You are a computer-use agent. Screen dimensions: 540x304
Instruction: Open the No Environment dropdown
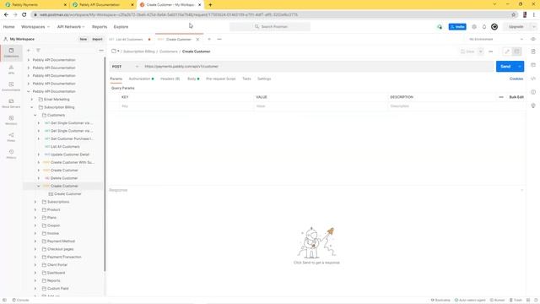pyautogui.click(x=496, y=40)
